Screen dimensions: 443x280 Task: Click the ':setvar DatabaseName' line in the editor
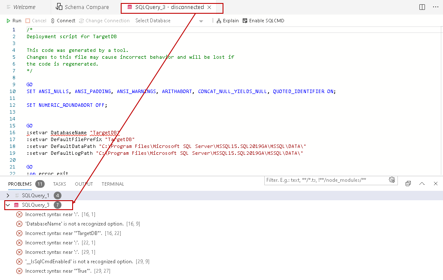click(x=73, y=132)
